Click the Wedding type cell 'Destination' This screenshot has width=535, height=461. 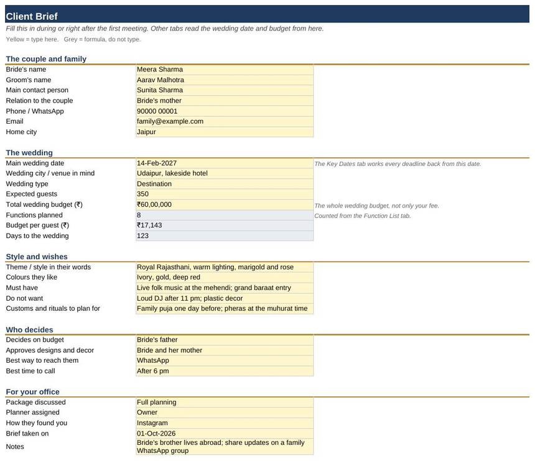point(225,184)
